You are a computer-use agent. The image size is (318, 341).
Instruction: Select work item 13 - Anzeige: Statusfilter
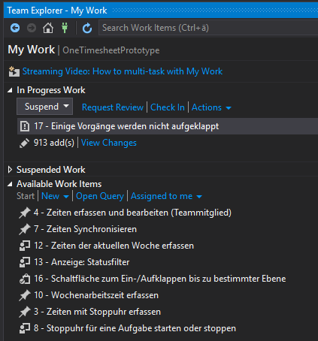point(82,262)
